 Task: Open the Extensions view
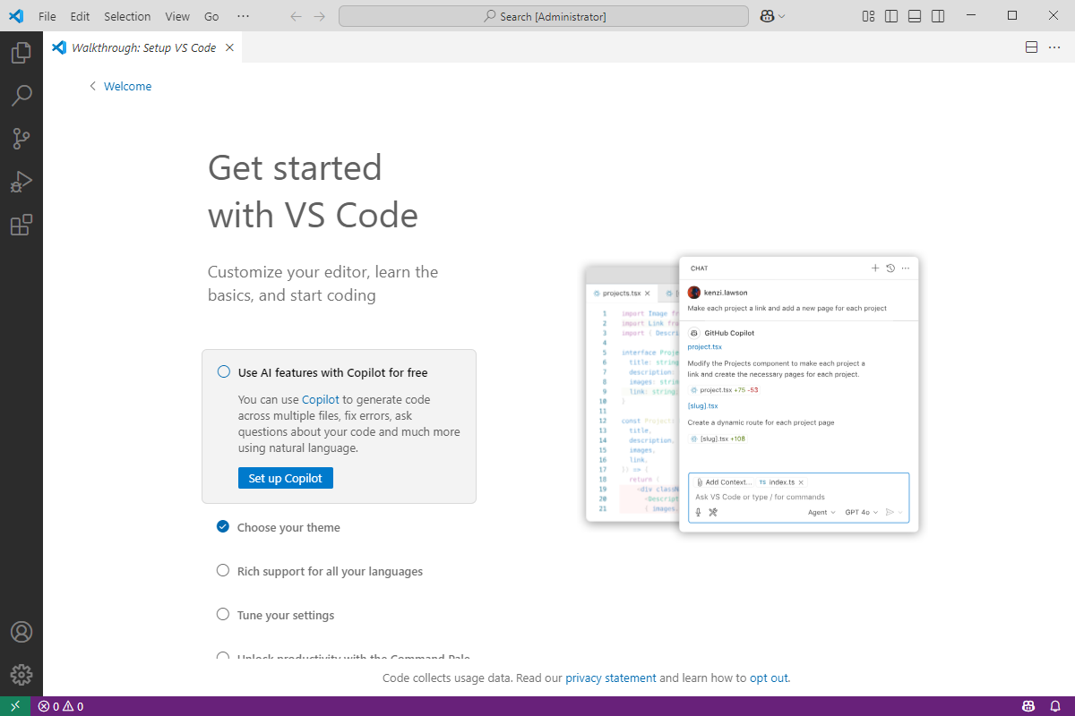(21, 225)
